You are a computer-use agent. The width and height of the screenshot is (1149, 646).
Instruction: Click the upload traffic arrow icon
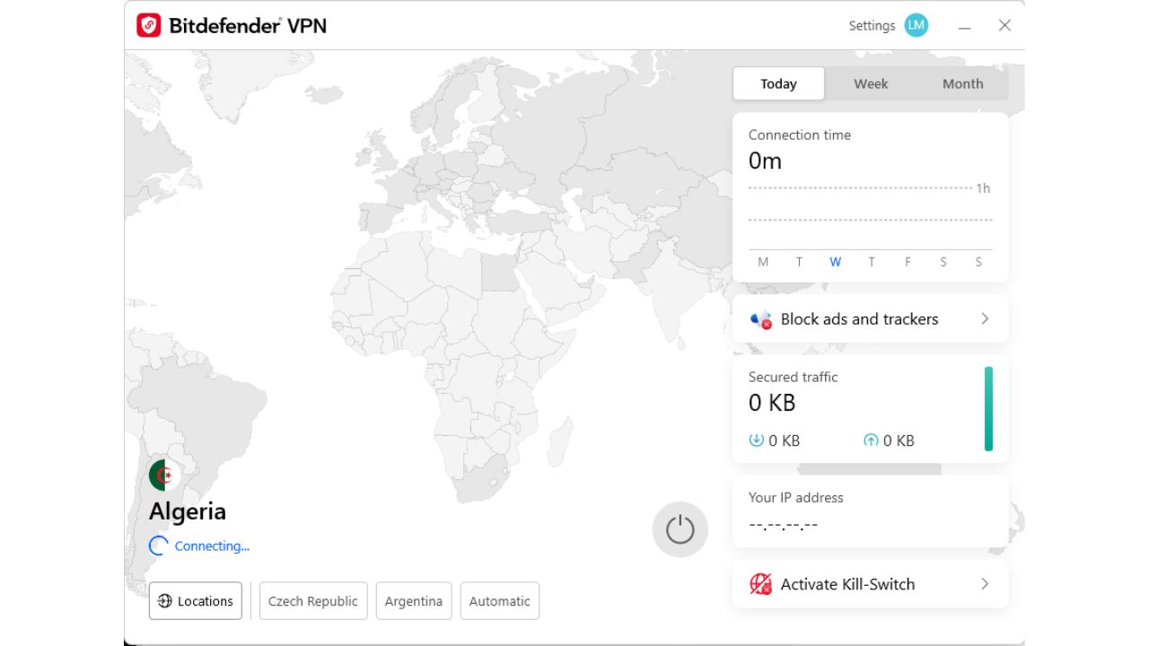click(x=870, y=441)
